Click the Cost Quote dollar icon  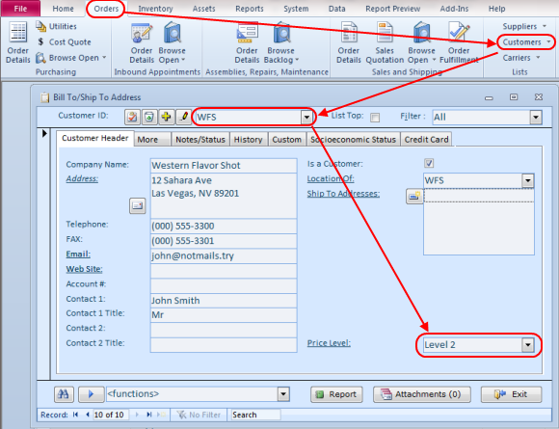(x=40, y=41)
